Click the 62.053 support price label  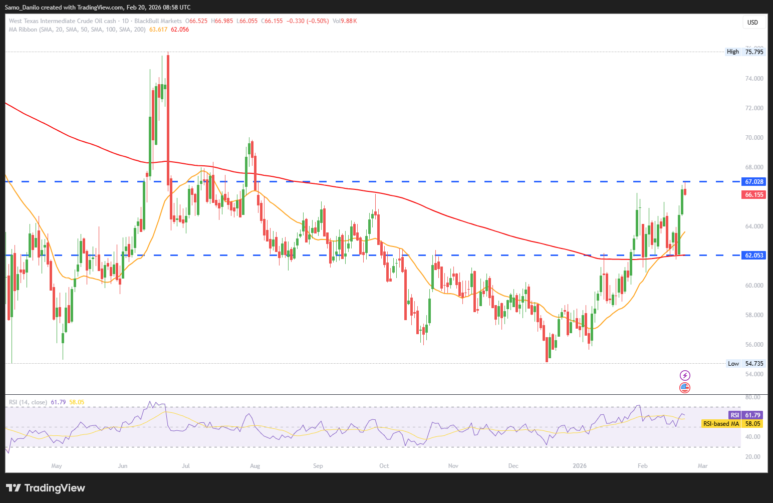753,256
